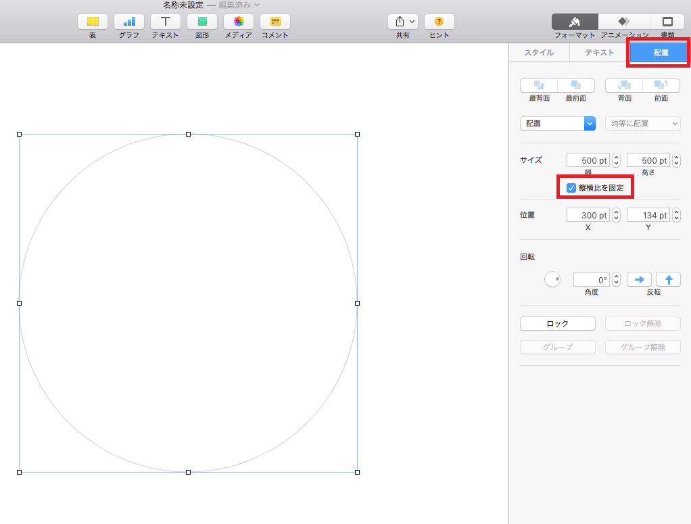Screen dimensions: 691x524
Task: Open the 共有 share dropdown
Action: click(403, 22)
